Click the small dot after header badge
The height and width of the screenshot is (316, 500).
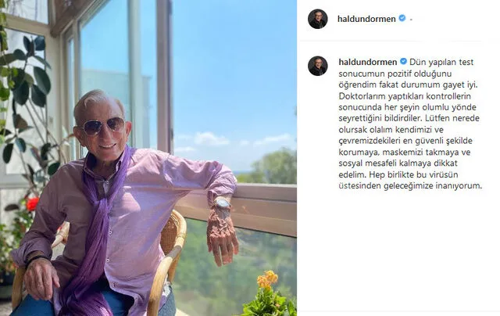[x=411, y=20]
